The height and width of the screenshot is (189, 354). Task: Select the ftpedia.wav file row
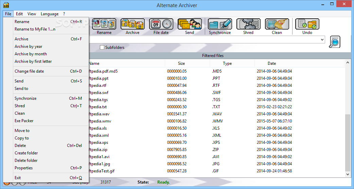point(217,114)
